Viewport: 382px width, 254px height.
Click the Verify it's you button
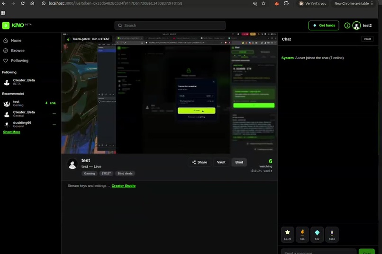coord(313,3)
